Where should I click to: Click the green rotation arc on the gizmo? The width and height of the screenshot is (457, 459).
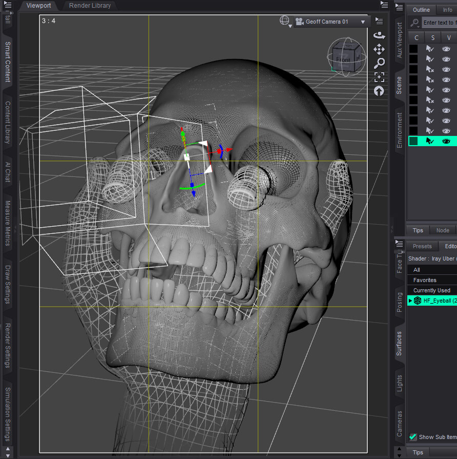tap(192, 187)
